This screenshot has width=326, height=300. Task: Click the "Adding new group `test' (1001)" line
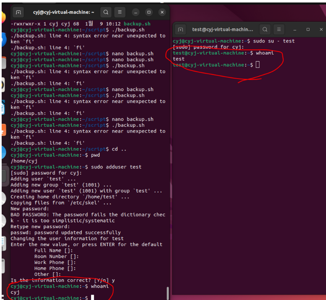(61, 185)
